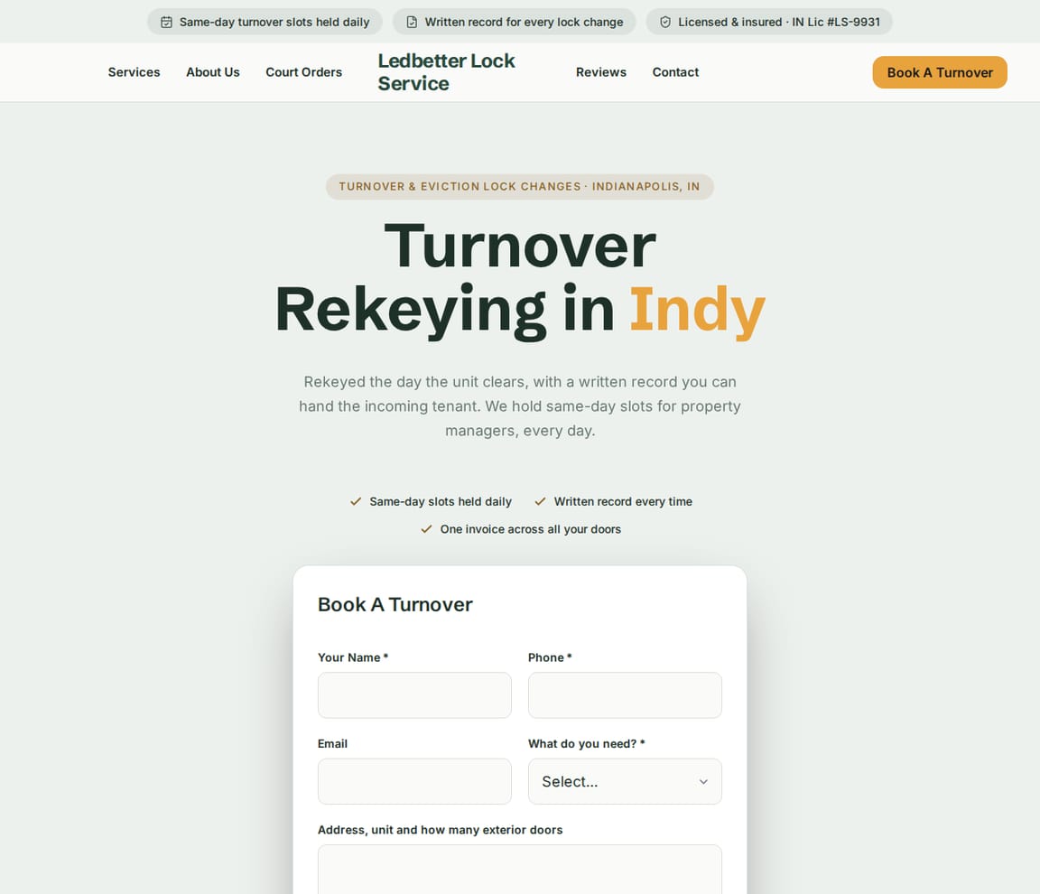The height and width of the screenshot is (894, 1040).
Task: Click checkmark next to 'Written record every time'
Action: click(x=541, y=501)
